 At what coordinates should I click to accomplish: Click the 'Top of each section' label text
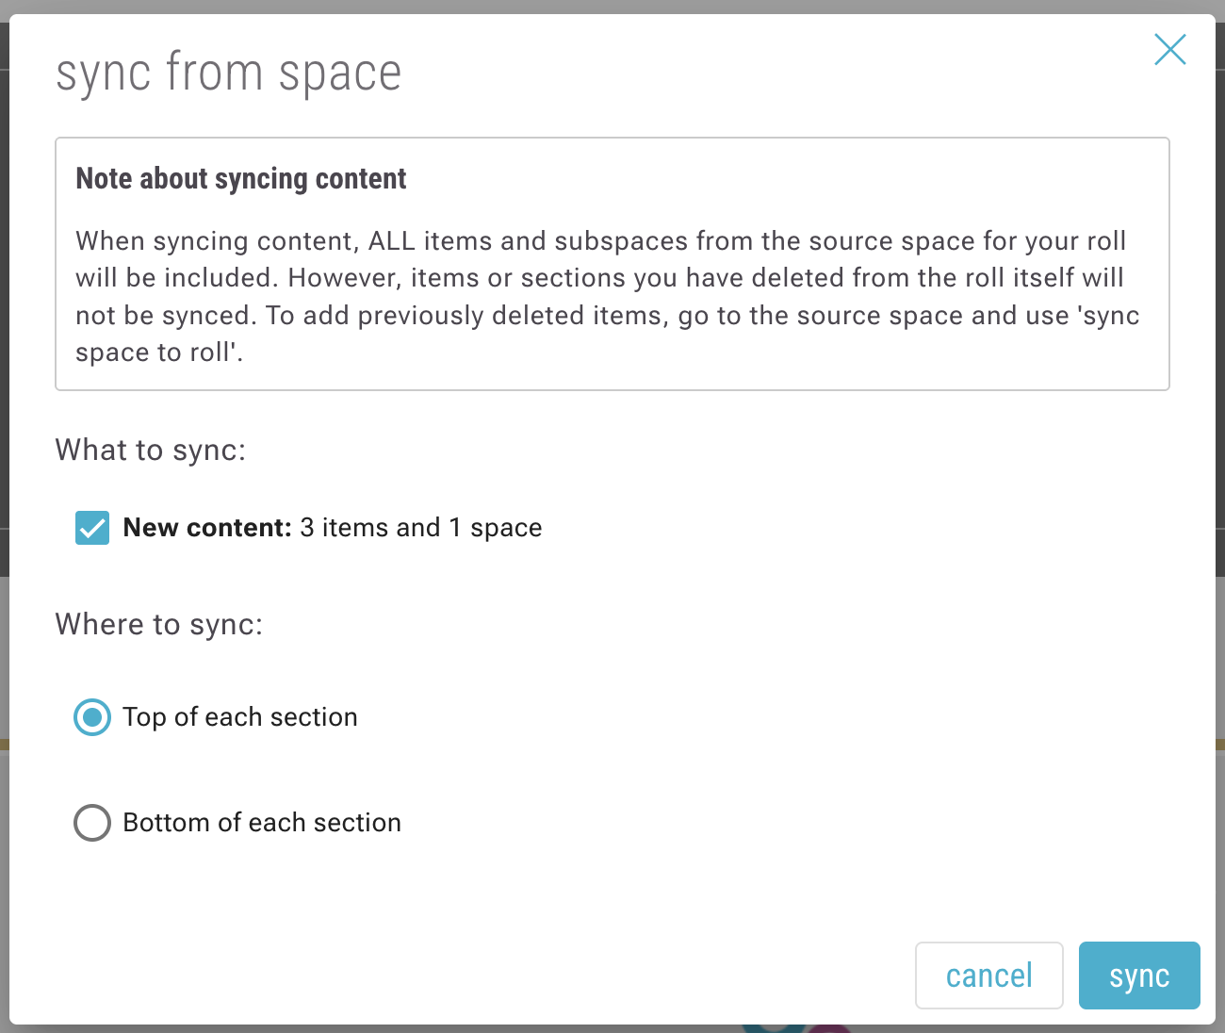[x=240, y=717]
